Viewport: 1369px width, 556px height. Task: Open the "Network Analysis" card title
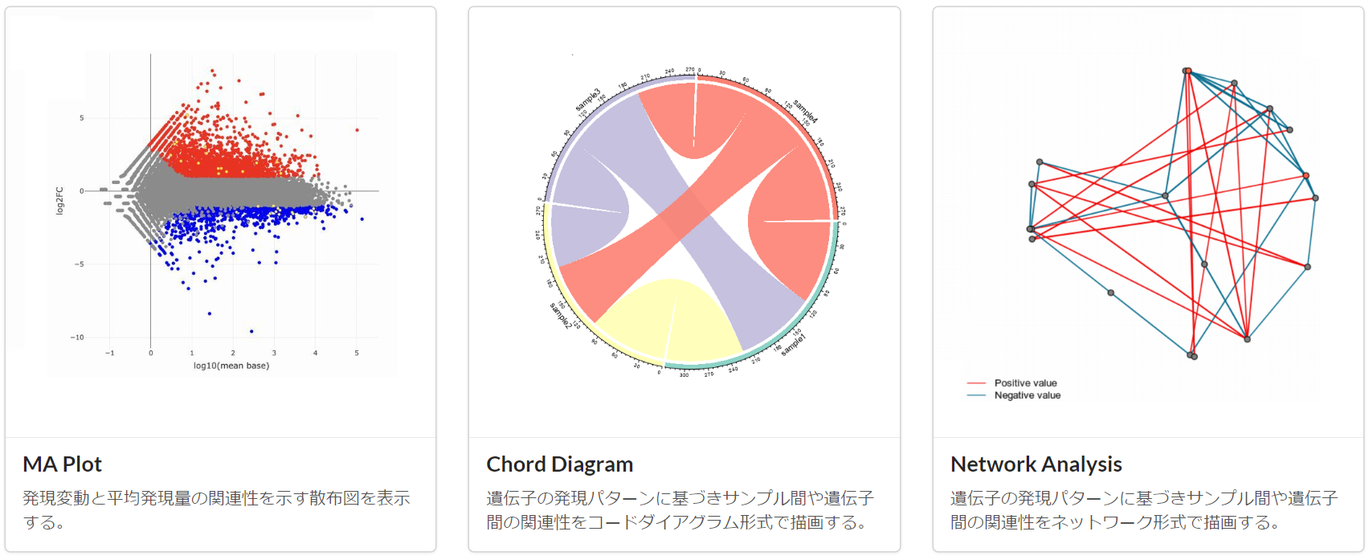1036,464
